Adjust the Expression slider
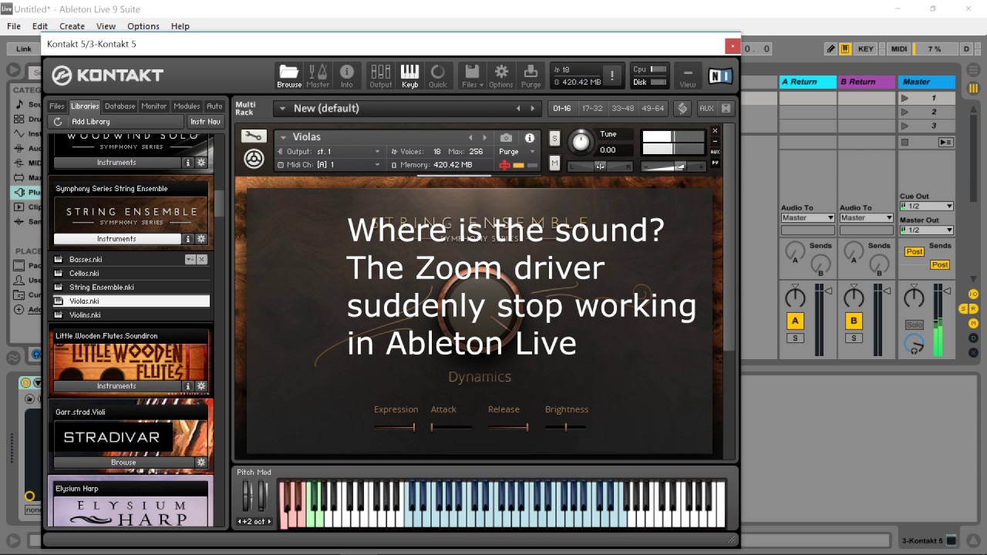Image resolution: width=987 pixels, height=555 pixels. 395,426
